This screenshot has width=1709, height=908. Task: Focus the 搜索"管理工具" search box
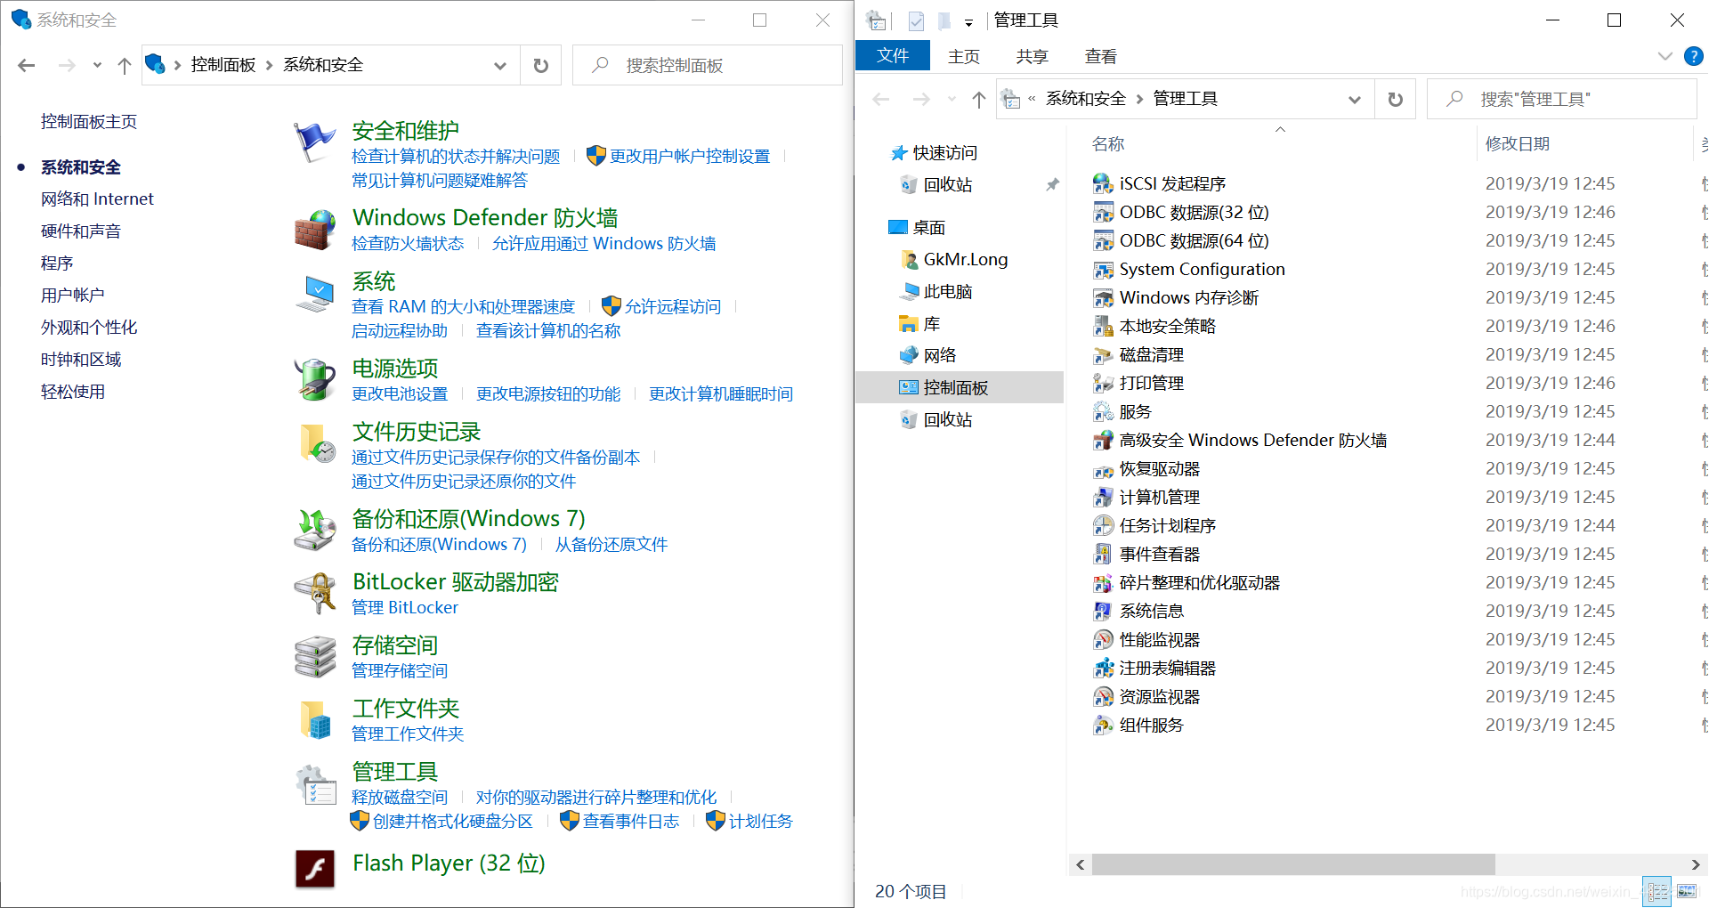(1562, 99)
